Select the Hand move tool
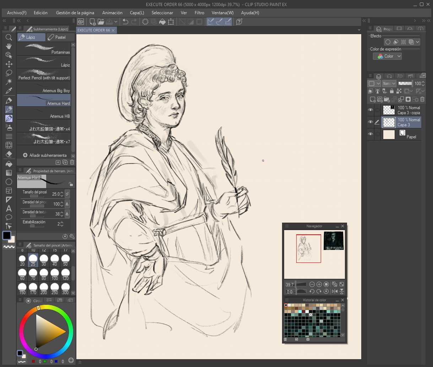The height and width of the screenshot is (367, 433). (x=9, y=46)
